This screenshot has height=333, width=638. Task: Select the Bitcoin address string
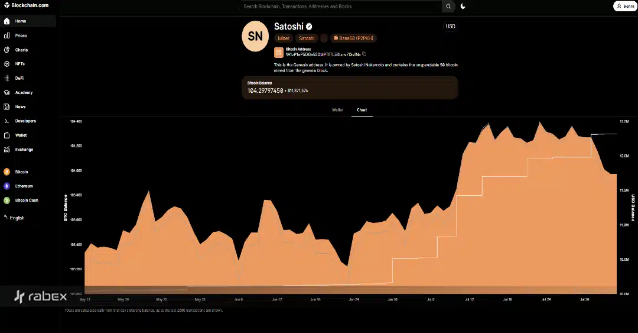(323, 54)
